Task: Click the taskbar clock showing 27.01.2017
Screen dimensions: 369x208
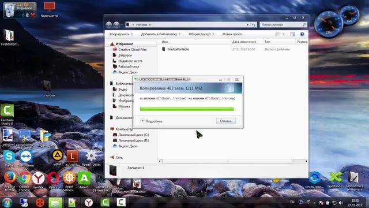Action: [x=355, y=203]
